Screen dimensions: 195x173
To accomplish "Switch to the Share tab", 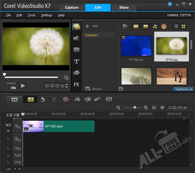I will (x=124, y=7).
